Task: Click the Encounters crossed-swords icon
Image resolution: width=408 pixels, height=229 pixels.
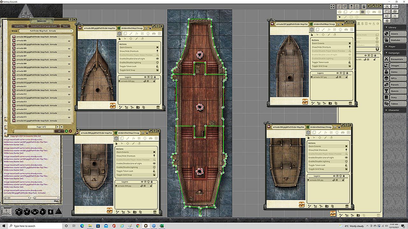Action: pos(386,59)
